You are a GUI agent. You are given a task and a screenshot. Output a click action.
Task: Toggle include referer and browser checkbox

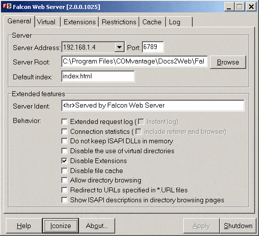[x=138, y=132]
